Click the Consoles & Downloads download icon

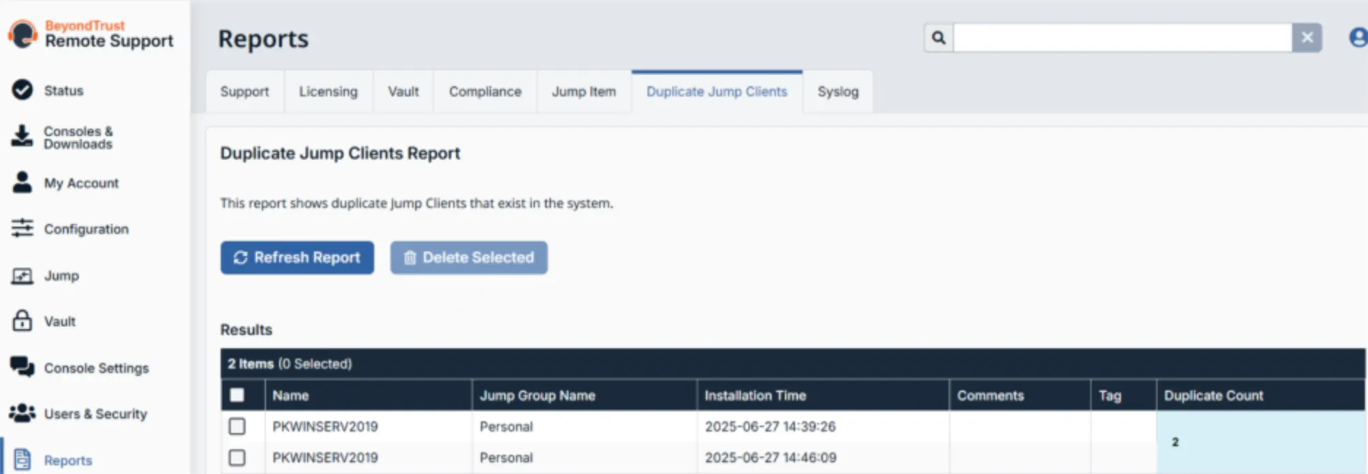pos(22,136)
